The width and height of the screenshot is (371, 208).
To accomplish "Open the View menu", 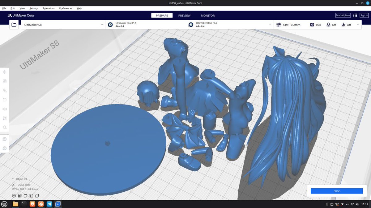I will (22, 8).
